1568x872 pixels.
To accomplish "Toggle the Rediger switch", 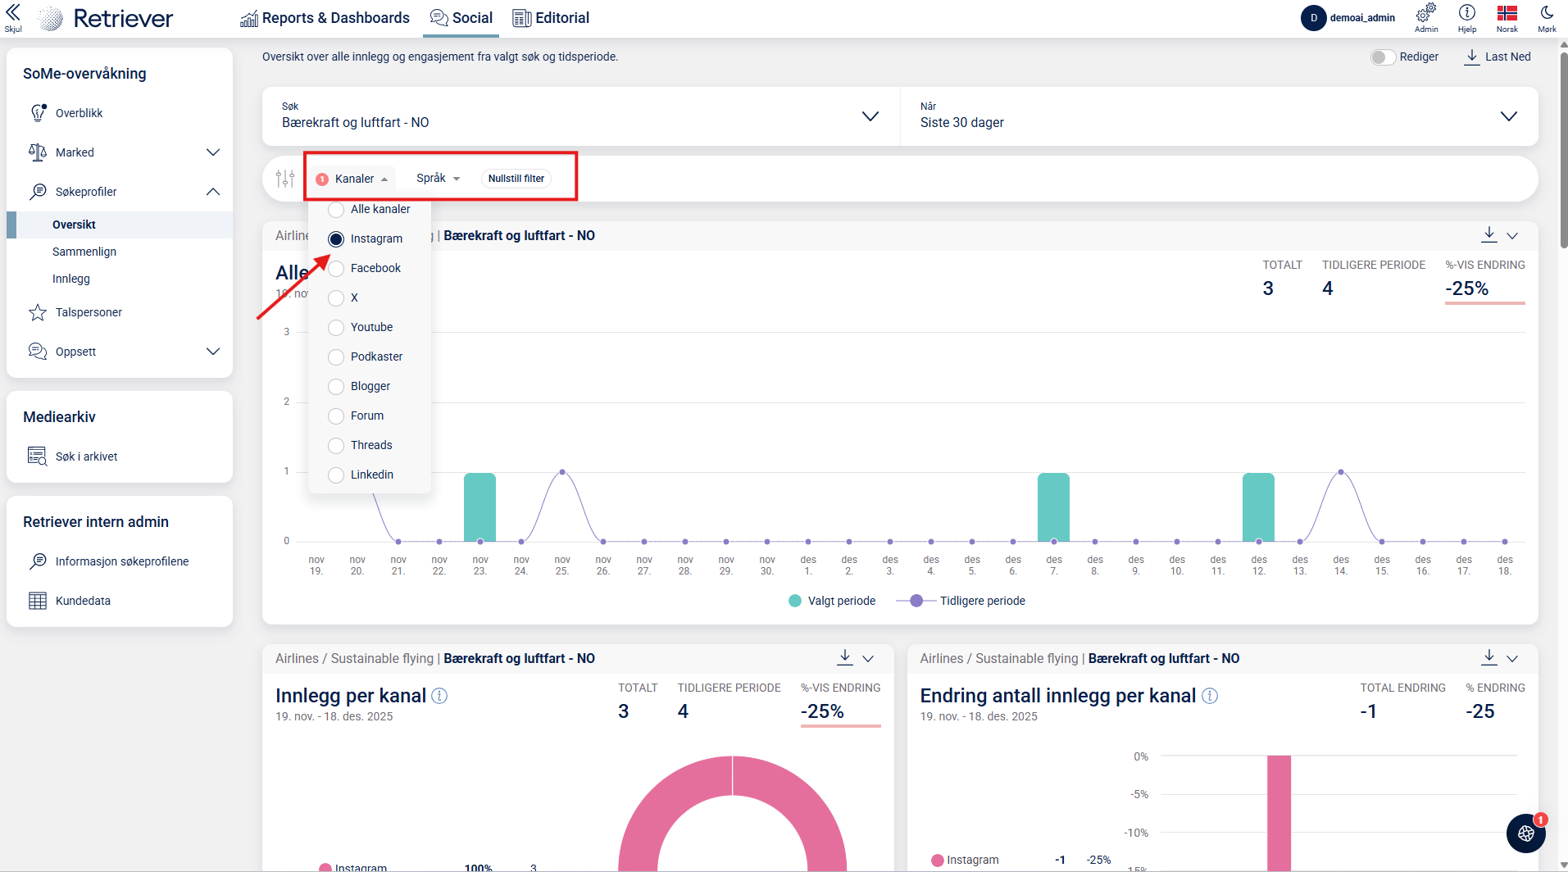I will tap(1383, 57).
